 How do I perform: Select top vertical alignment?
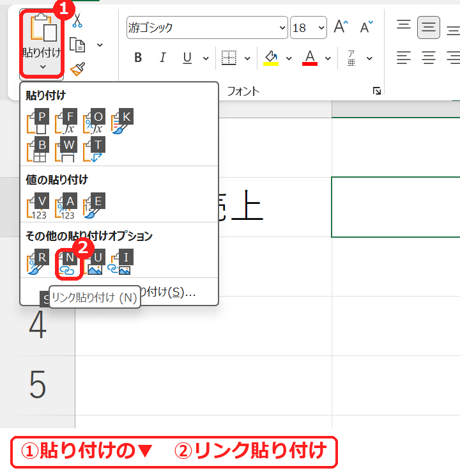click(404, 24)
